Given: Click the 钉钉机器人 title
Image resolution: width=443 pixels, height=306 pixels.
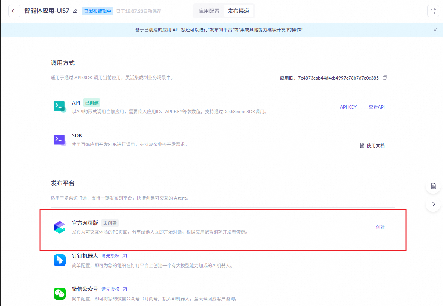Looking at the screenshot, I should pyautogui.click(x=85, y=256).
